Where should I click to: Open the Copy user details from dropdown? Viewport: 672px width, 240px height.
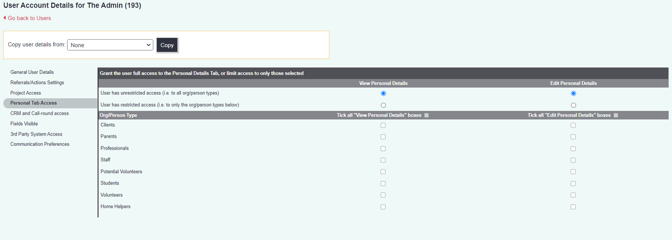(x=110, y=45)
